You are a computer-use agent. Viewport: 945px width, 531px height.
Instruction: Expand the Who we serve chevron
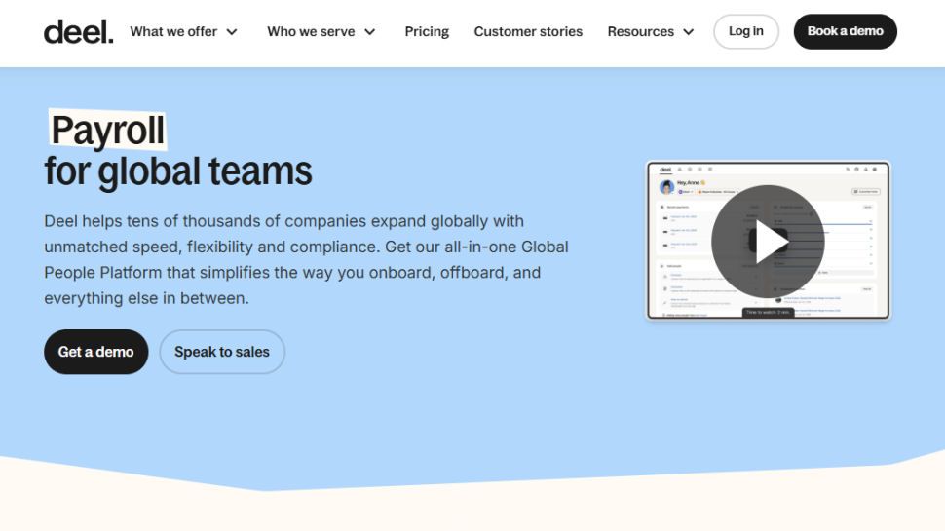coord(370,32)
